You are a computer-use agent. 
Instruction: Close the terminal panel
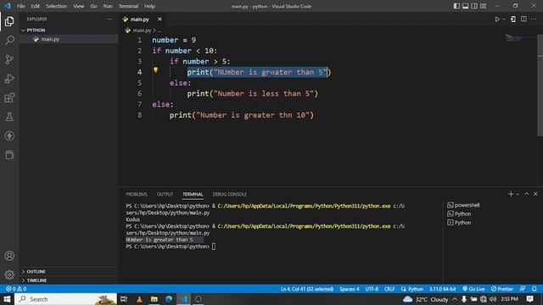pyautogui.click(x=535, y=194)
